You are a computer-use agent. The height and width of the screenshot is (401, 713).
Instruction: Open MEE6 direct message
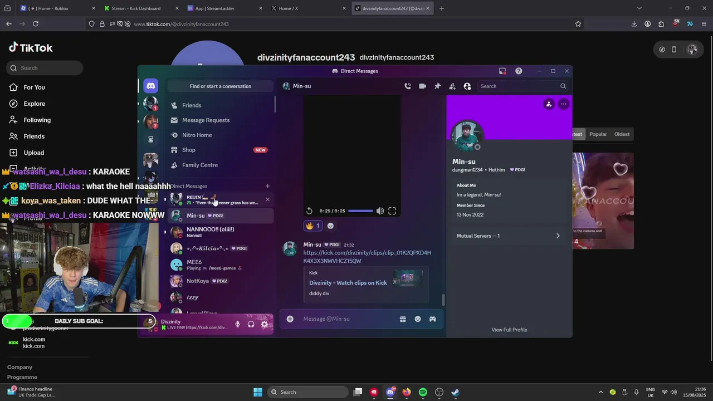point(221,265)
